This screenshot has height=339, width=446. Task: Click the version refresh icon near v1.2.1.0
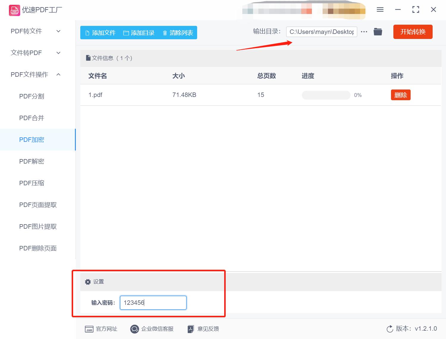[390, 329]
